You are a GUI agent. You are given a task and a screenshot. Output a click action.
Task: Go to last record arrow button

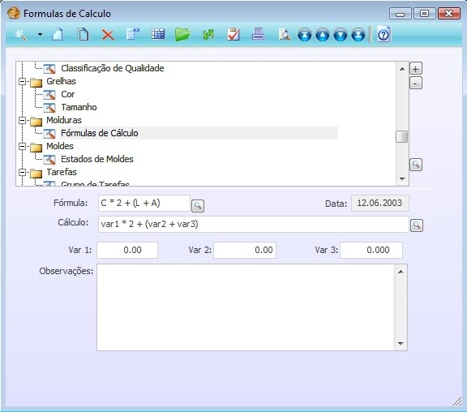[358, 35]
